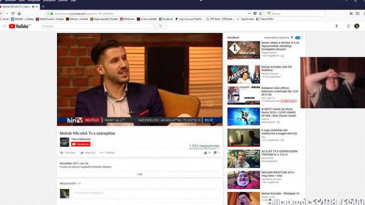Open the Firefox library icon
Screen dimensions: 365x205
pos(351,14)
